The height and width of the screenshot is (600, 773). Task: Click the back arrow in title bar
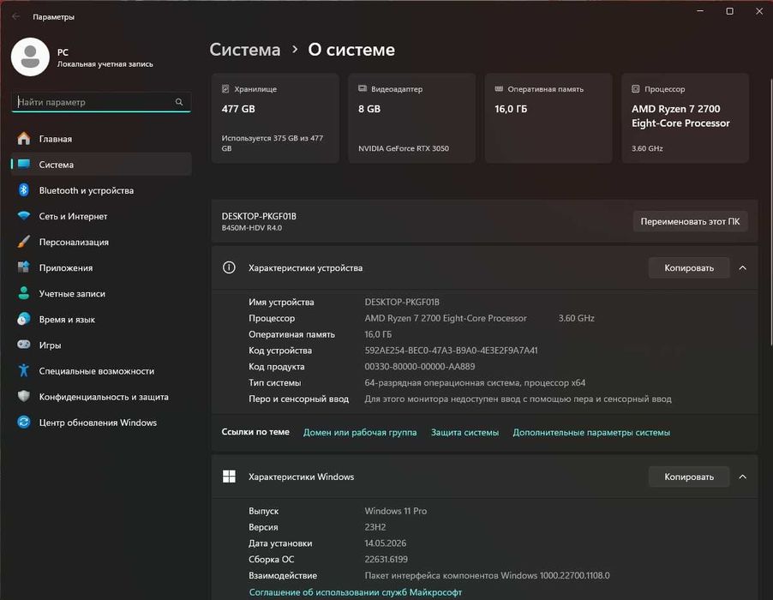tap(15, 16)
